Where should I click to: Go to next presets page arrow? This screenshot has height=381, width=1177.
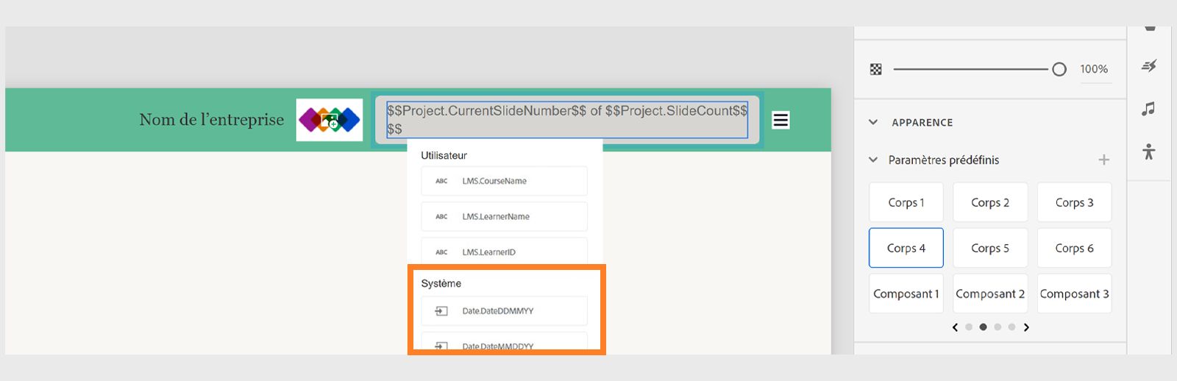(x=1026, y=327)
